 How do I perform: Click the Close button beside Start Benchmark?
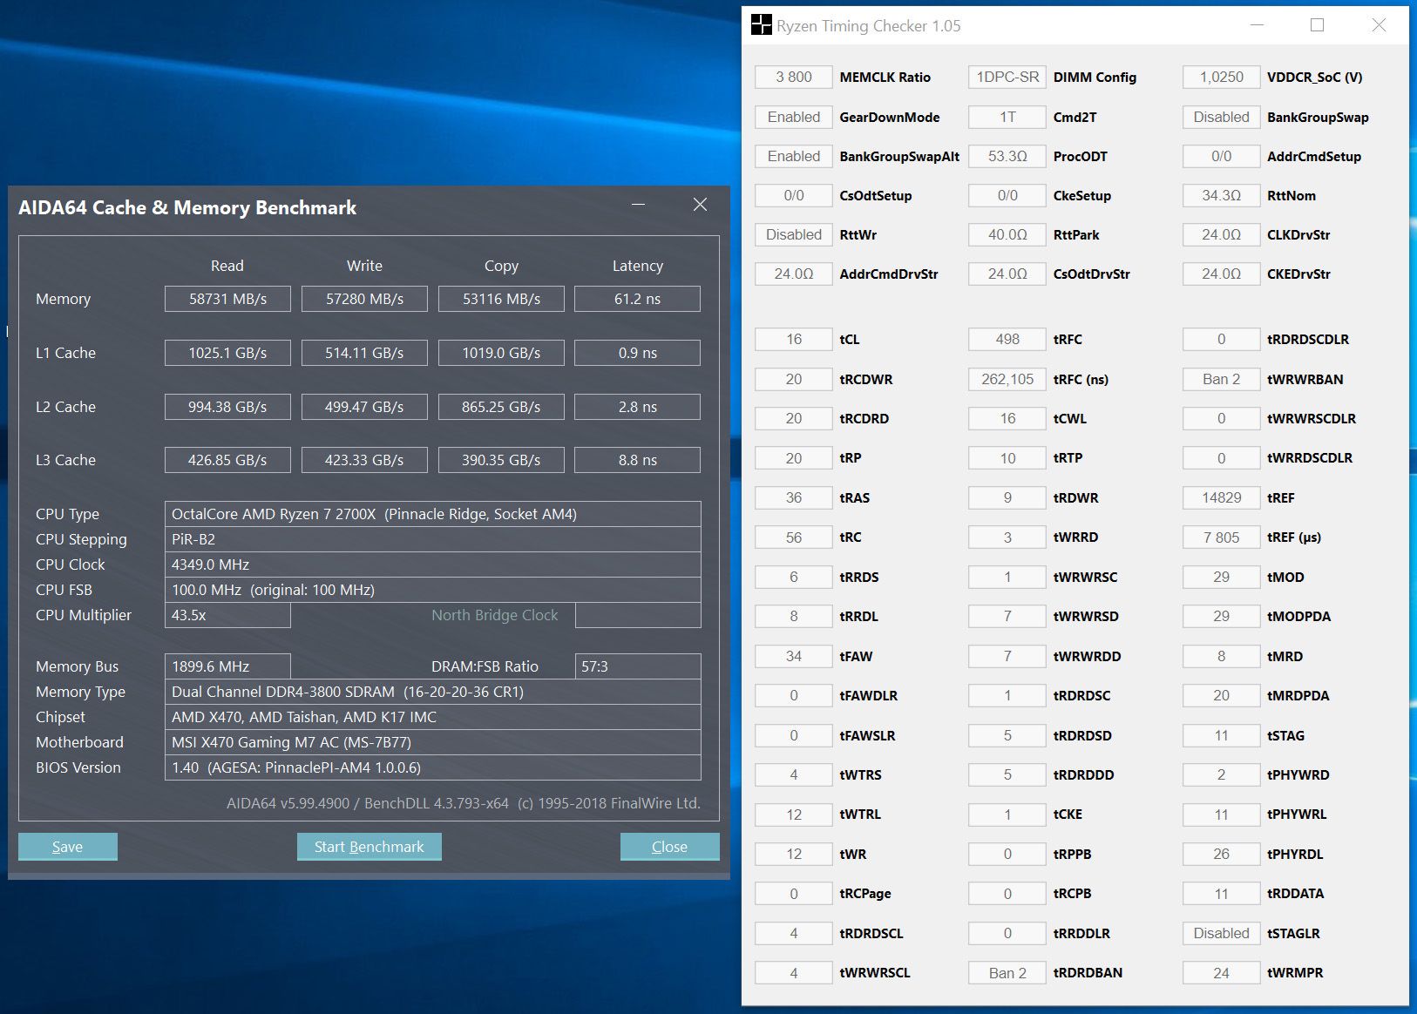tap(668, 847)
